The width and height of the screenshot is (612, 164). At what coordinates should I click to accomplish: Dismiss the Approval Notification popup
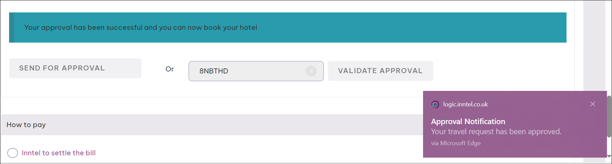tap(593, 104)
